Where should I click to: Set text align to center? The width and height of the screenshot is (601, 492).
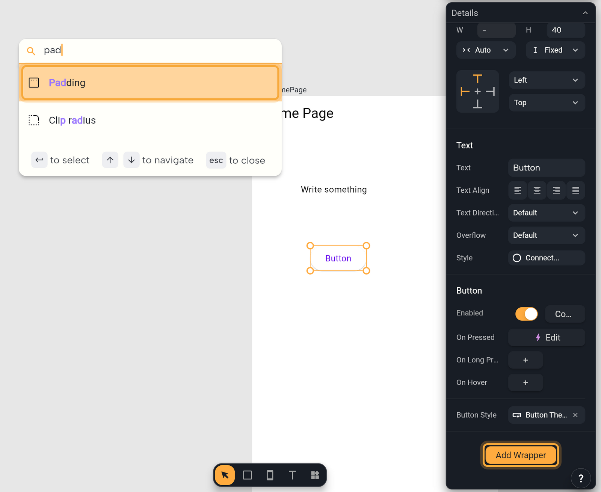[537, 190]
